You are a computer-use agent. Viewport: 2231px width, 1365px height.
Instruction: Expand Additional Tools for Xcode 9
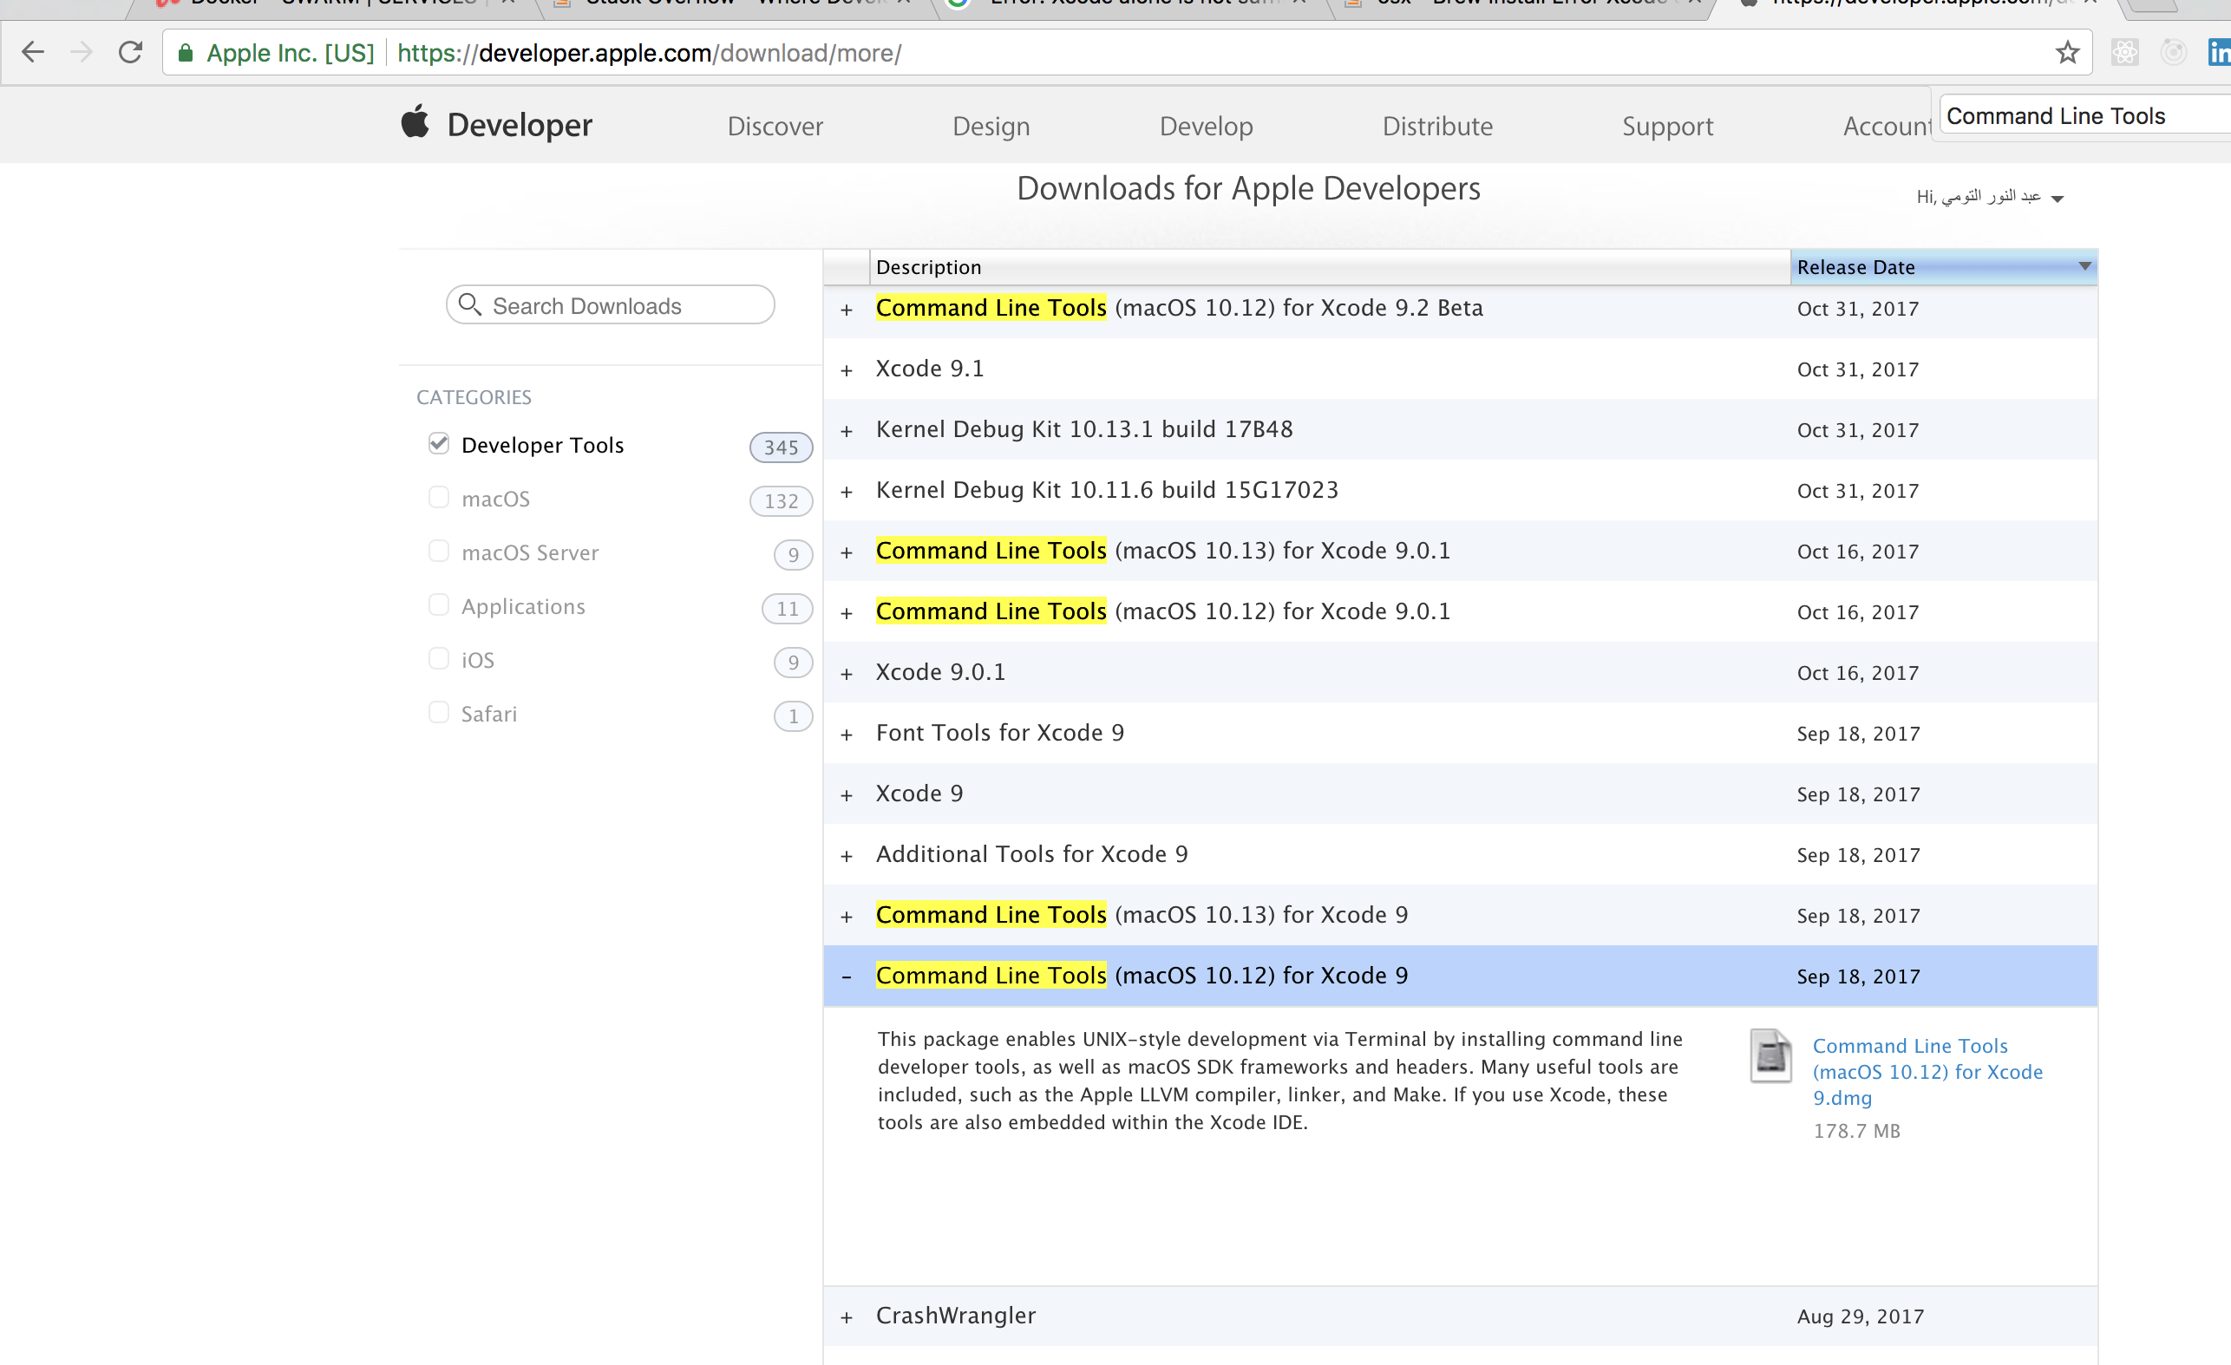(x=847, y=856)
